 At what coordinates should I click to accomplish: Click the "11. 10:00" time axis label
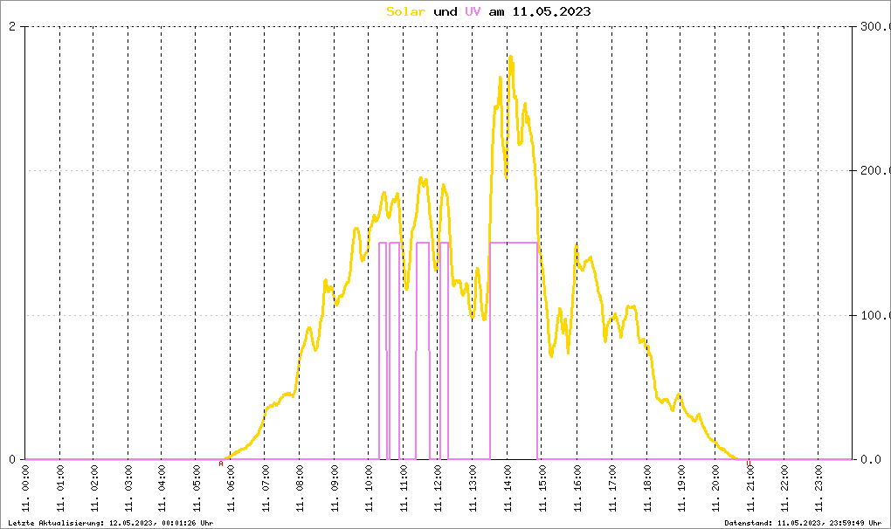369,488
